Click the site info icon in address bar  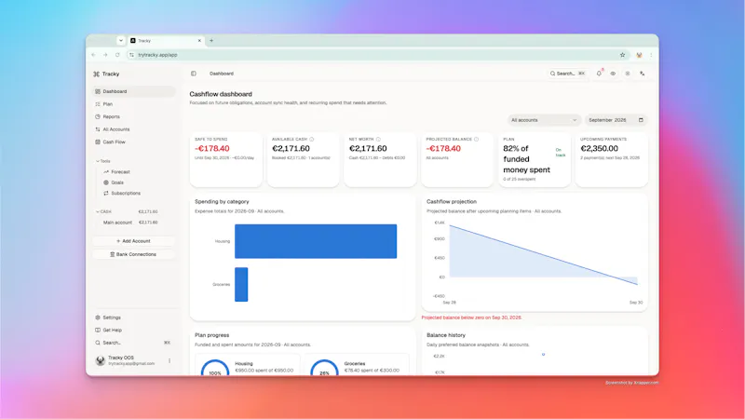pos(131,55)
